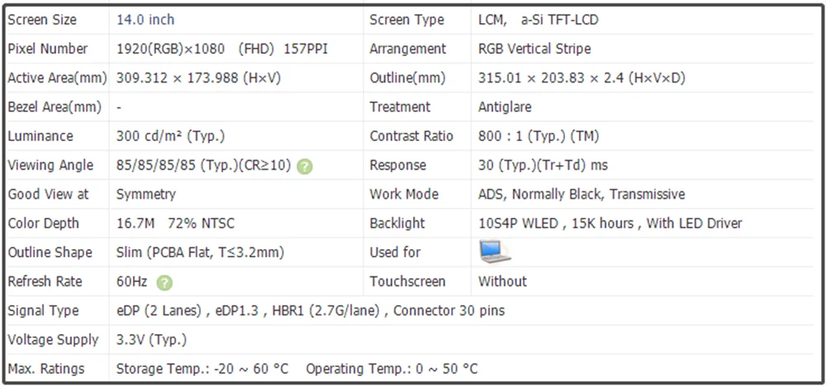Click the RGB Vertical Stripe arrangement value
The image size is (826, 386).
pos(534,49)
